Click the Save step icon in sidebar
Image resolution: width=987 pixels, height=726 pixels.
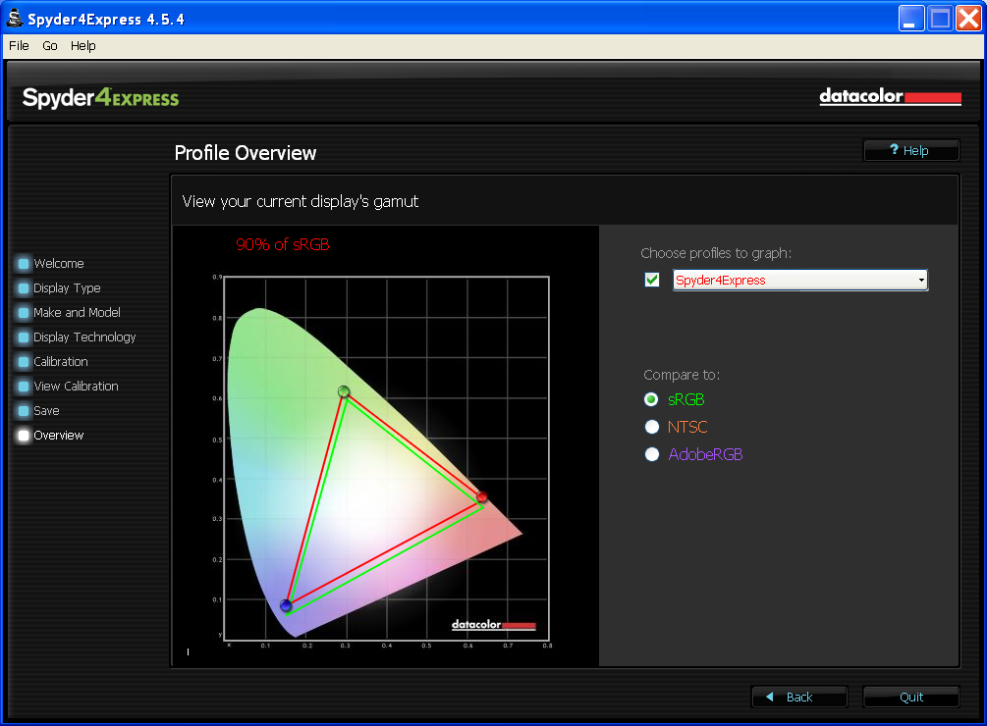(24, 411)
